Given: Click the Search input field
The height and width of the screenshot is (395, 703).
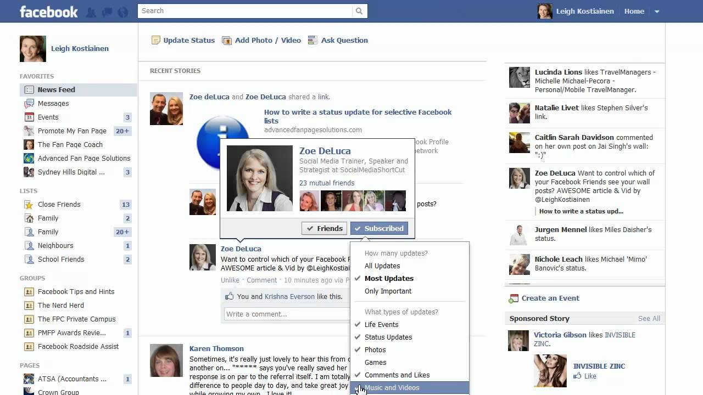Looking at the screenshot, I should 245,11.
